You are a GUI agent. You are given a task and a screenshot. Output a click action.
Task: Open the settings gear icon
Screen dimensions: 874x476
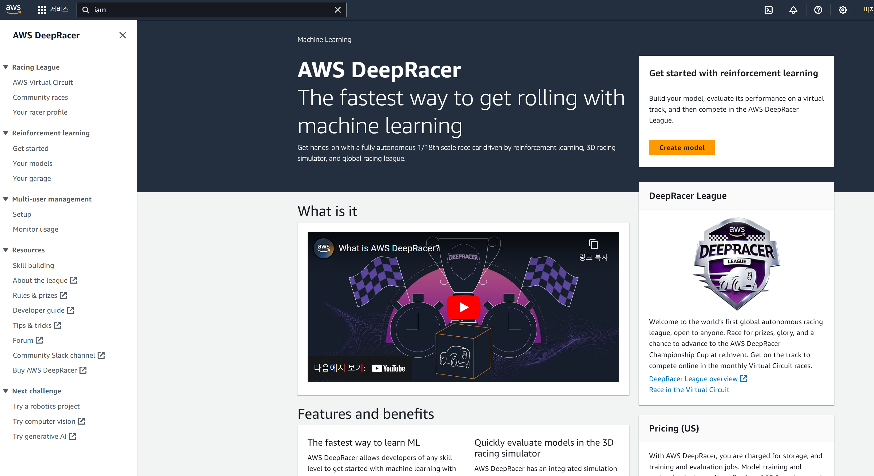pos(843,10)
